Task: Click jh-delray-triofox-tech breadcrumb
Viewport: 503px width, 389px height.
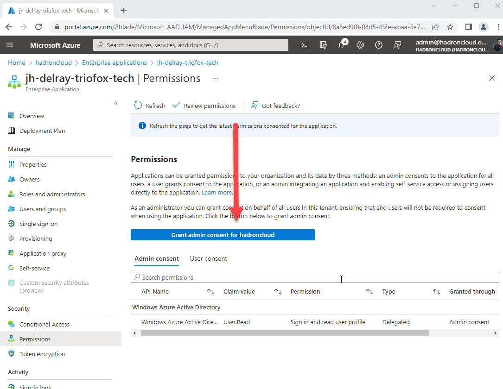Action: [188, 63]
